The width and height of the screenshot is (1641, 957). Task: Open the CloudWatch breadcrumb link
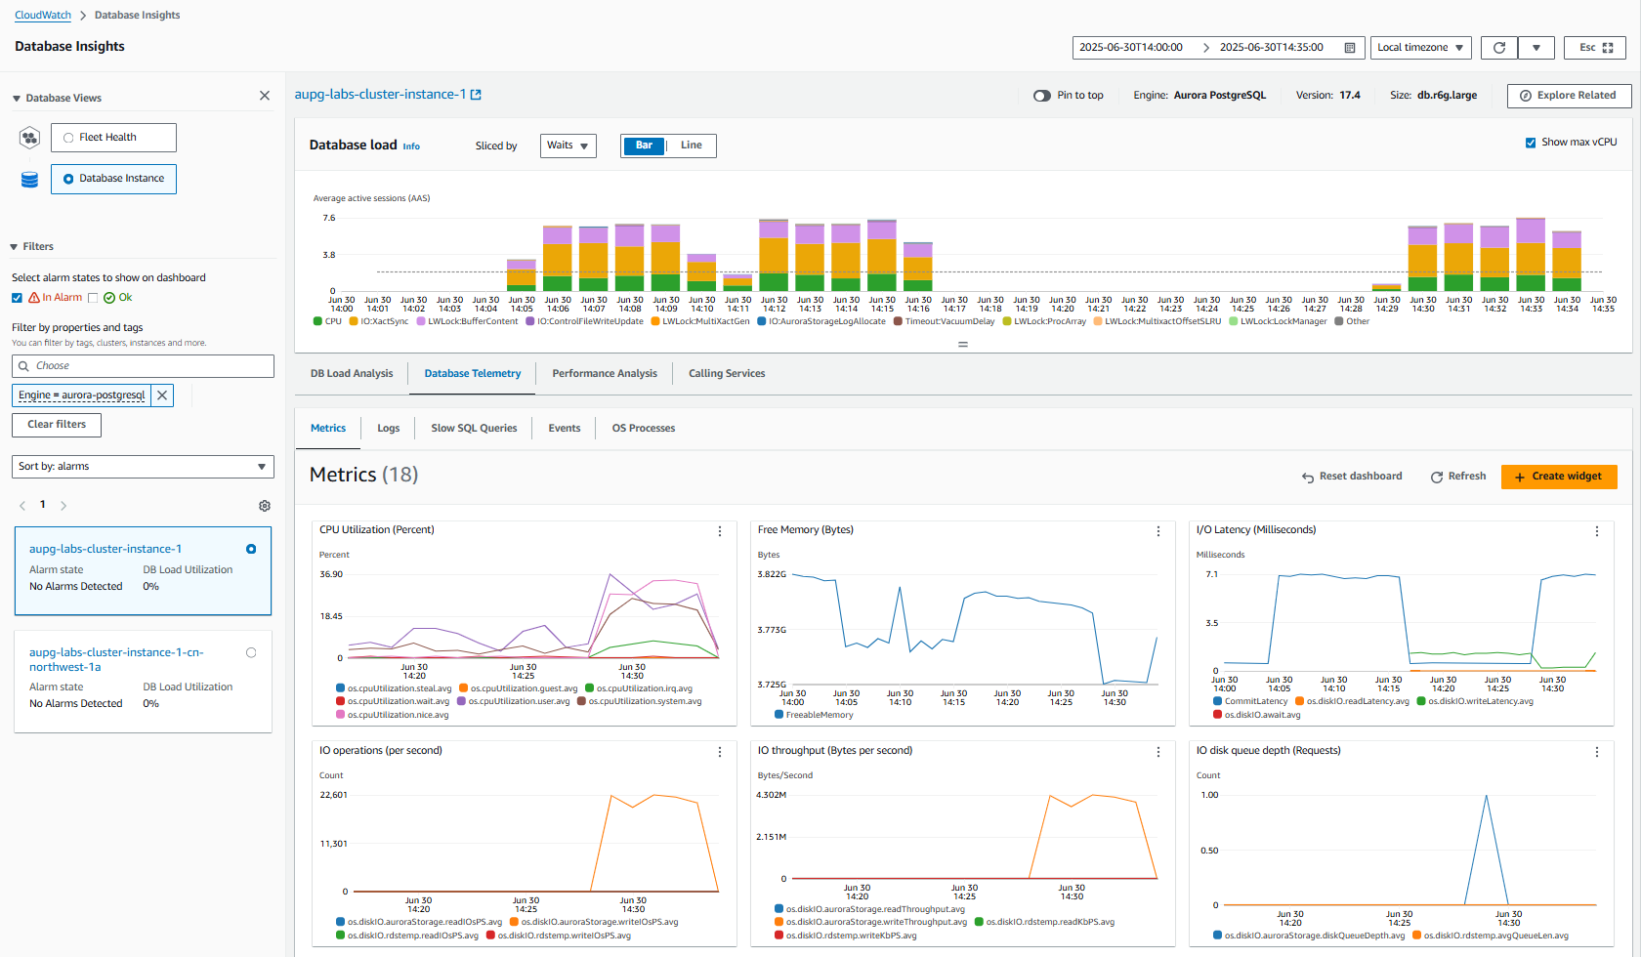43,16
